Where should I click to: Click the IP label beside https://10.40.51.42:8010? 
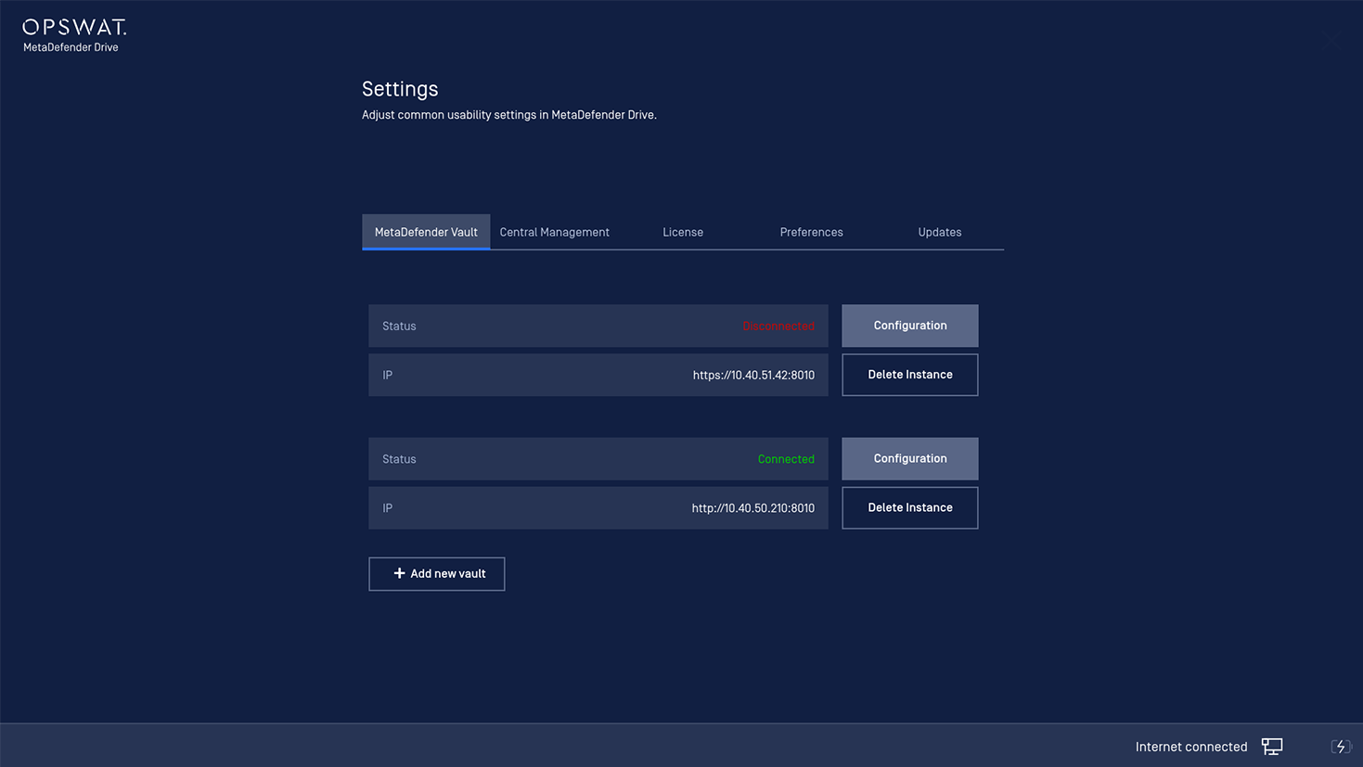(387, 375)
